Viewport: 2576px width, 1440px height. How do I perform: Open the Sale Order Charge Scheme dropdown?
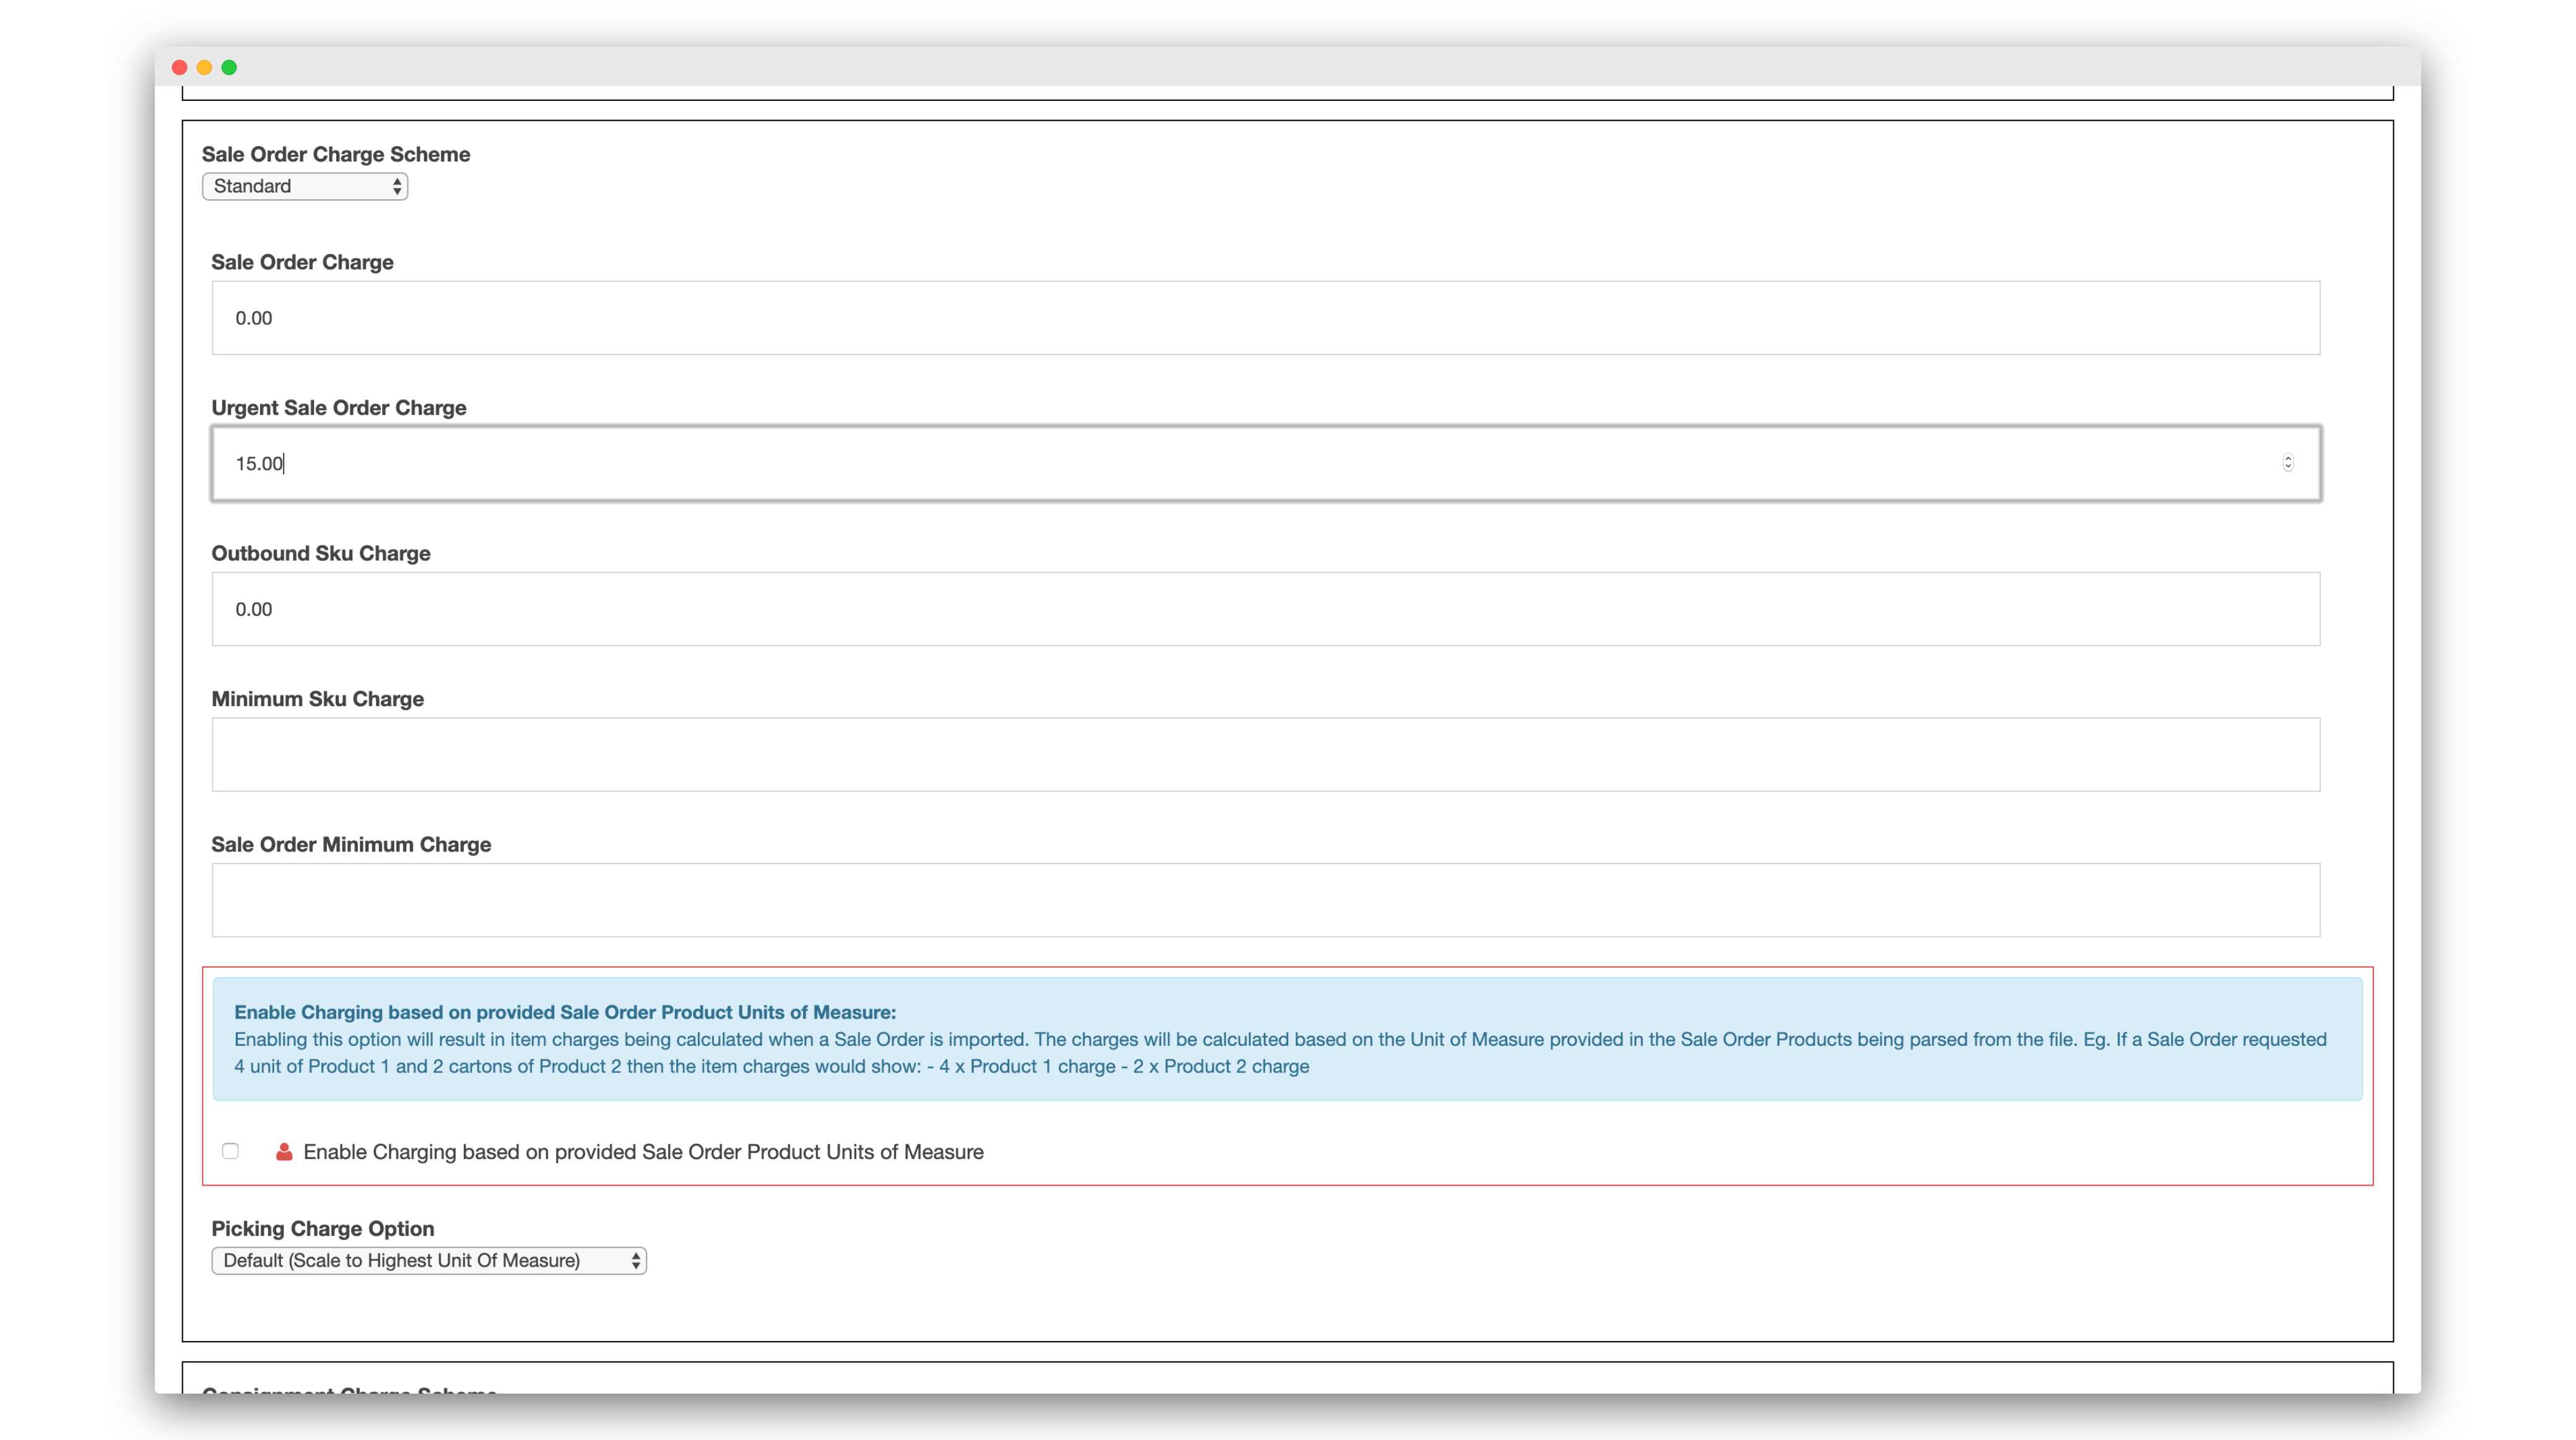click(305, 186)
